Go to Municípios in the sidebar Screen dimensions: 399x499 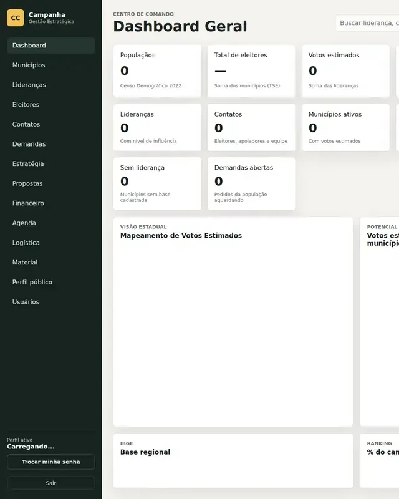coord(51,65)
